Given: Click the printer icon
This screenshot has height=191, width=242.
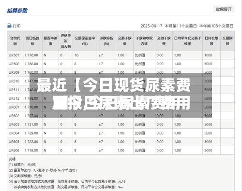Looking at the screenshot, I should (x=9, y=26).
